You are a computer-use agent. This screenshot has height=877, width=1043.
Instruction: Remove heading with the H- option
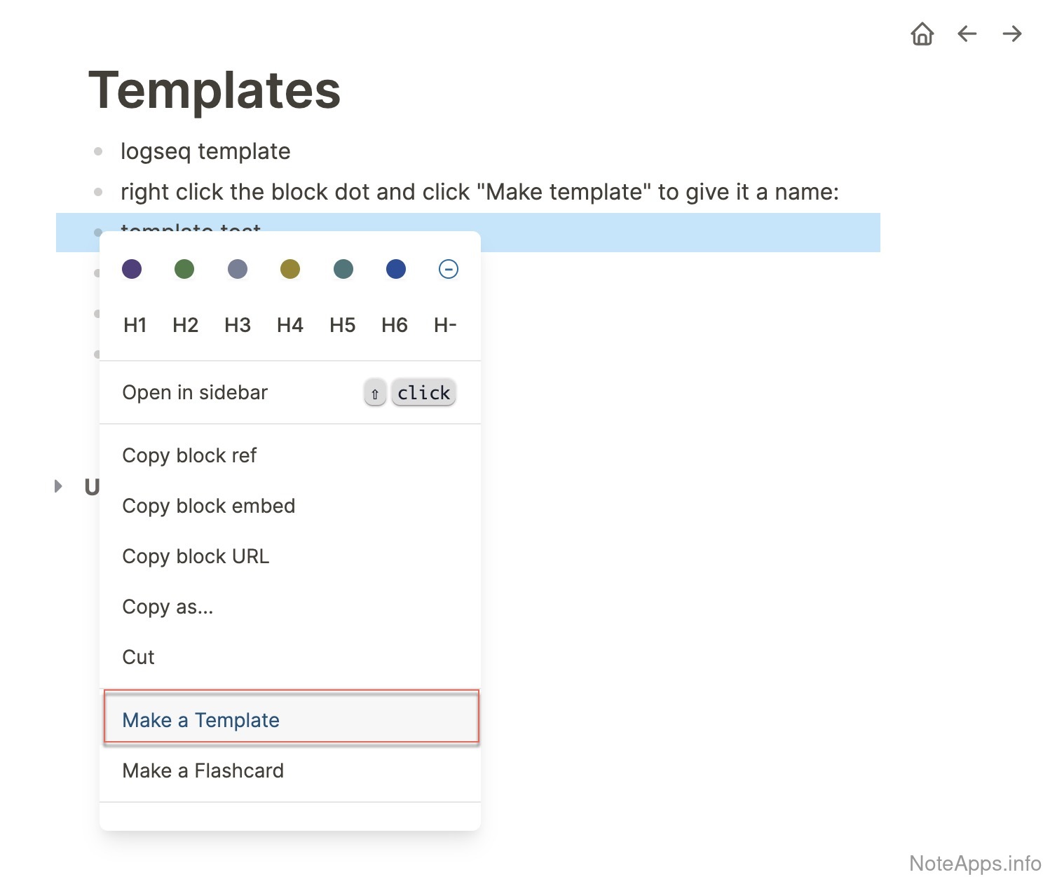(x=445, y=325)
